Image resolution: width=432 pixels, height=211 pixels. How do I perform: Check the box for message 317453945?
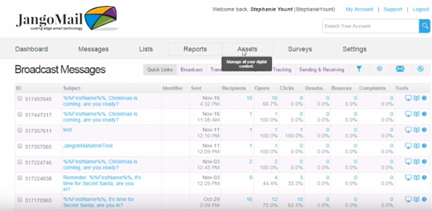(20, 98)
